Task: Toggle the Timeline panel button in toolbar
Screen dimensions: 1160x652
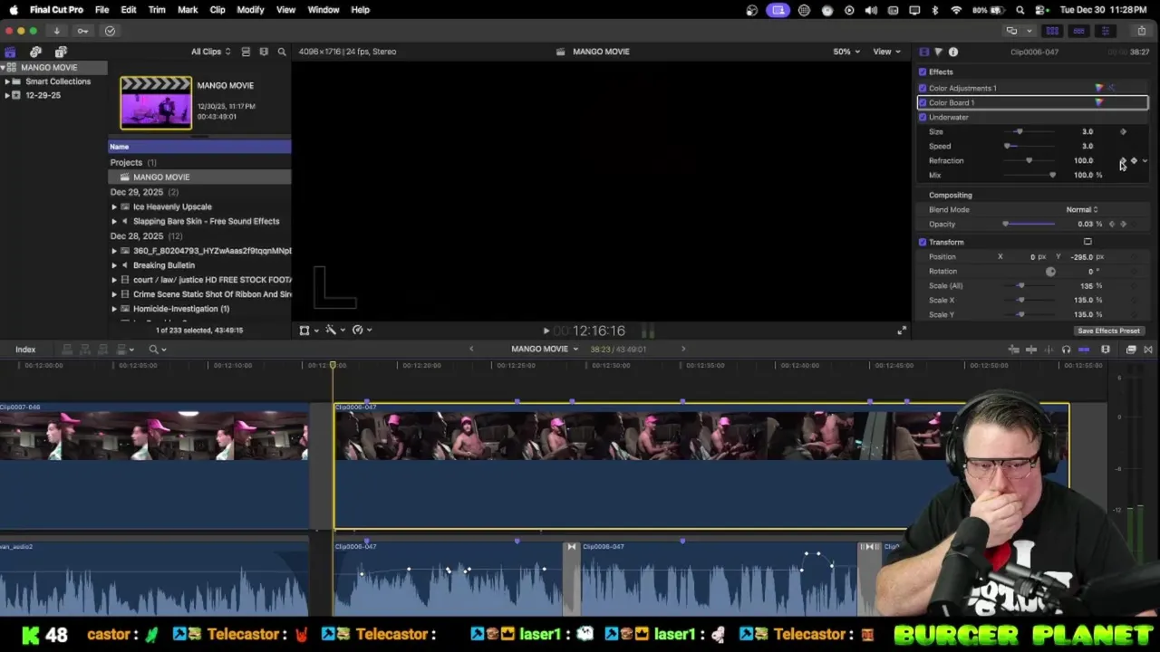Action: (x=1078, y=31)
